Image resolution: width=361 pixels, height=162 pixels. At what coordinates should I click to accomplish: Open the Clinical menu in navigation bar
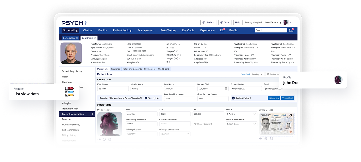coord(88,30)
